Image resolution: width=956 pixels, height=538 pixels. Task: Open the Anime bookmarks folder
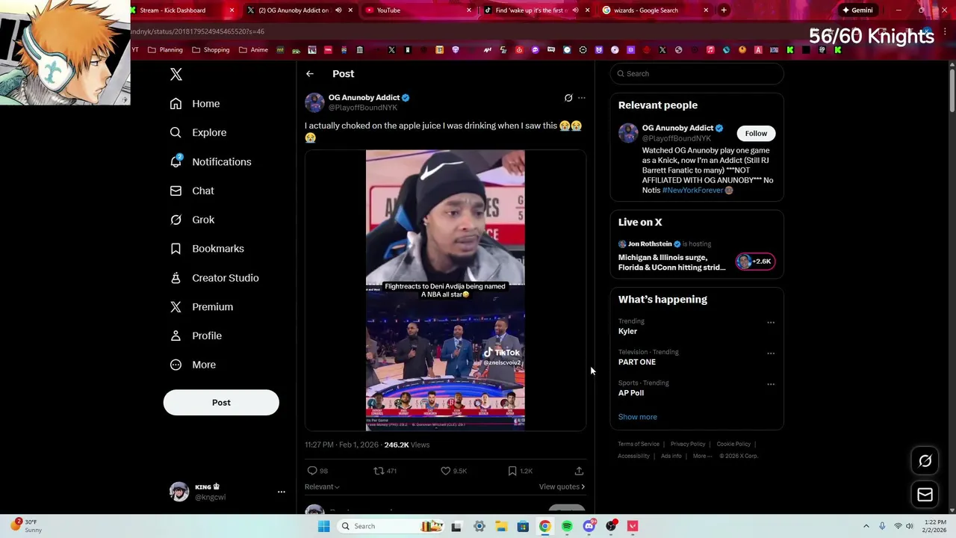click(x=254, y=50)
